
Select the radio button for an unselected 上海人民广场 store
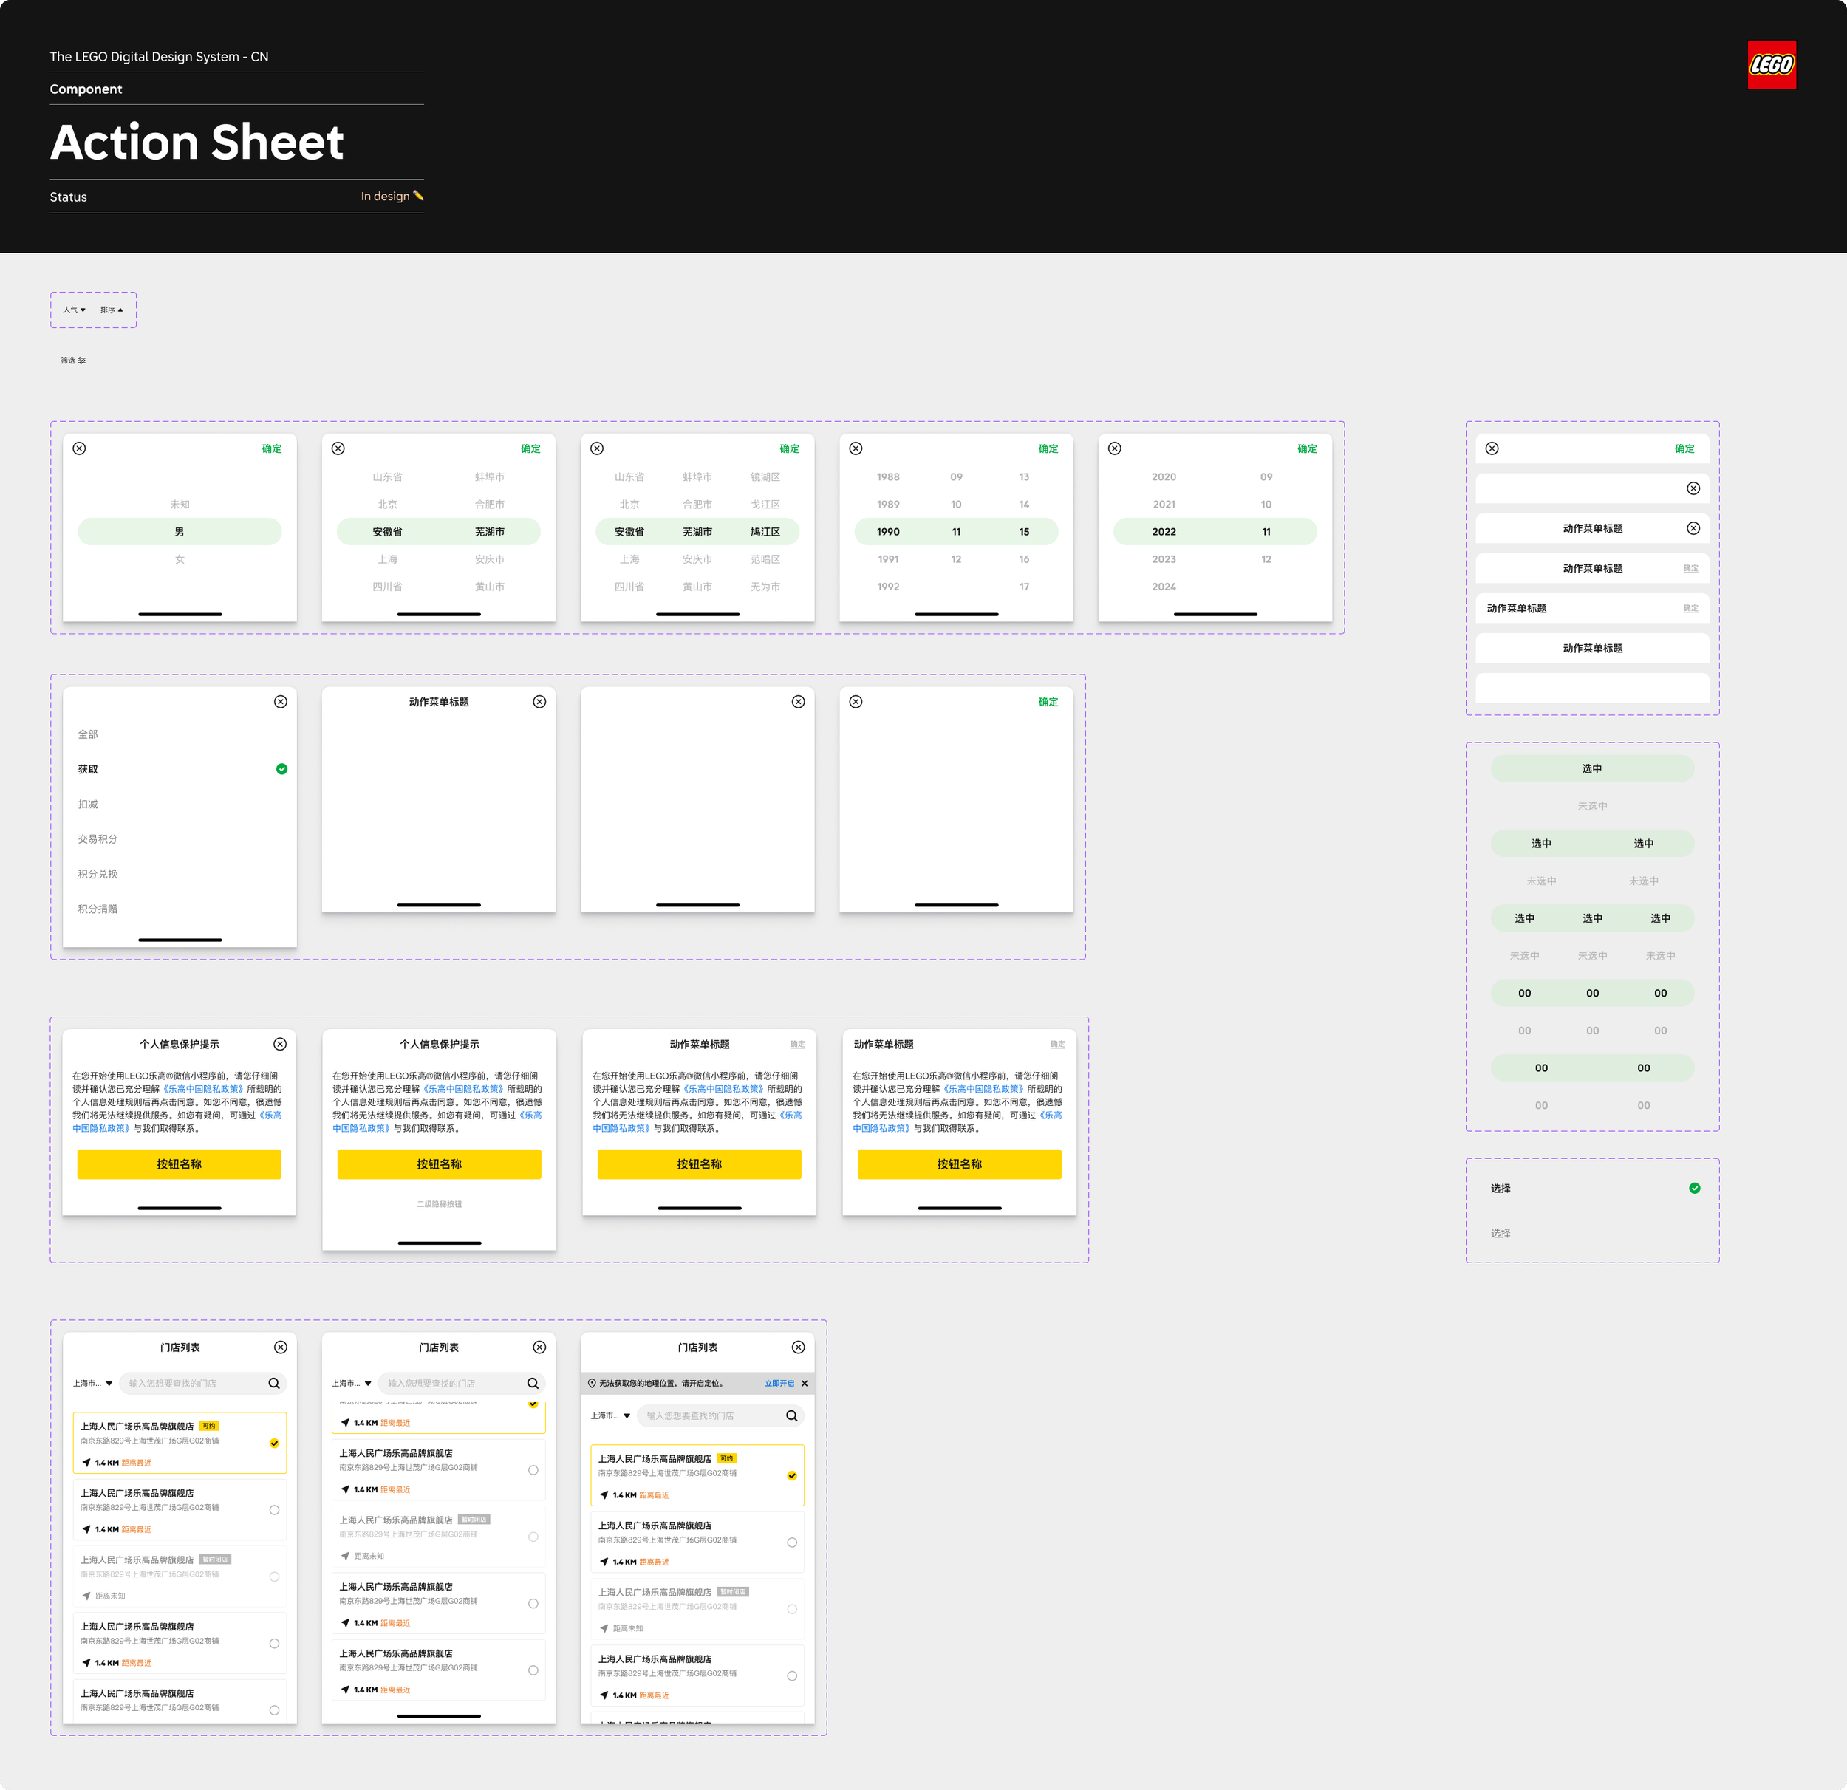[274, 1510]
